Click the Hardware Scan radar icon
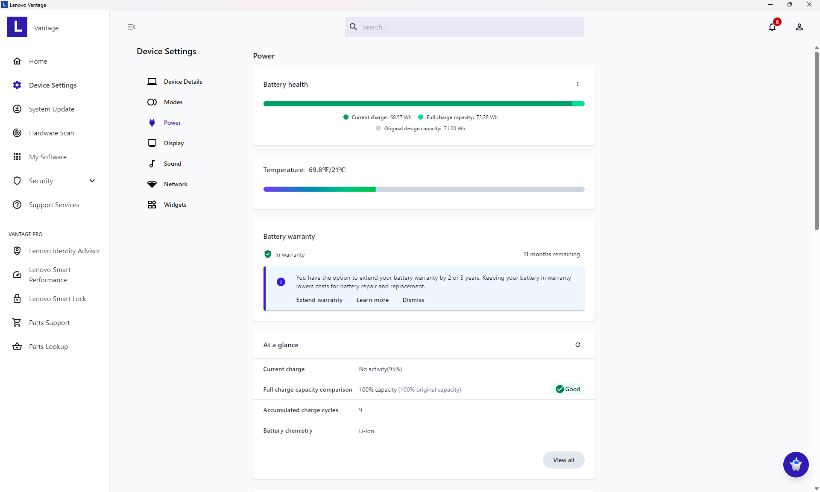This screenshot has width=820, height=492. [17, 133]
